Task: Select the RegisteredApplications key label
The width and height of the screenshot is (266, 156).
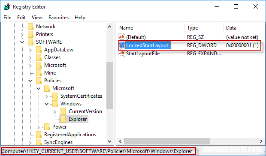Action: coord(70,135)
